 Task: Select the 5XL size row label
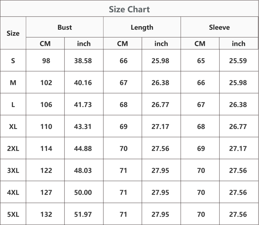point(13,214)
